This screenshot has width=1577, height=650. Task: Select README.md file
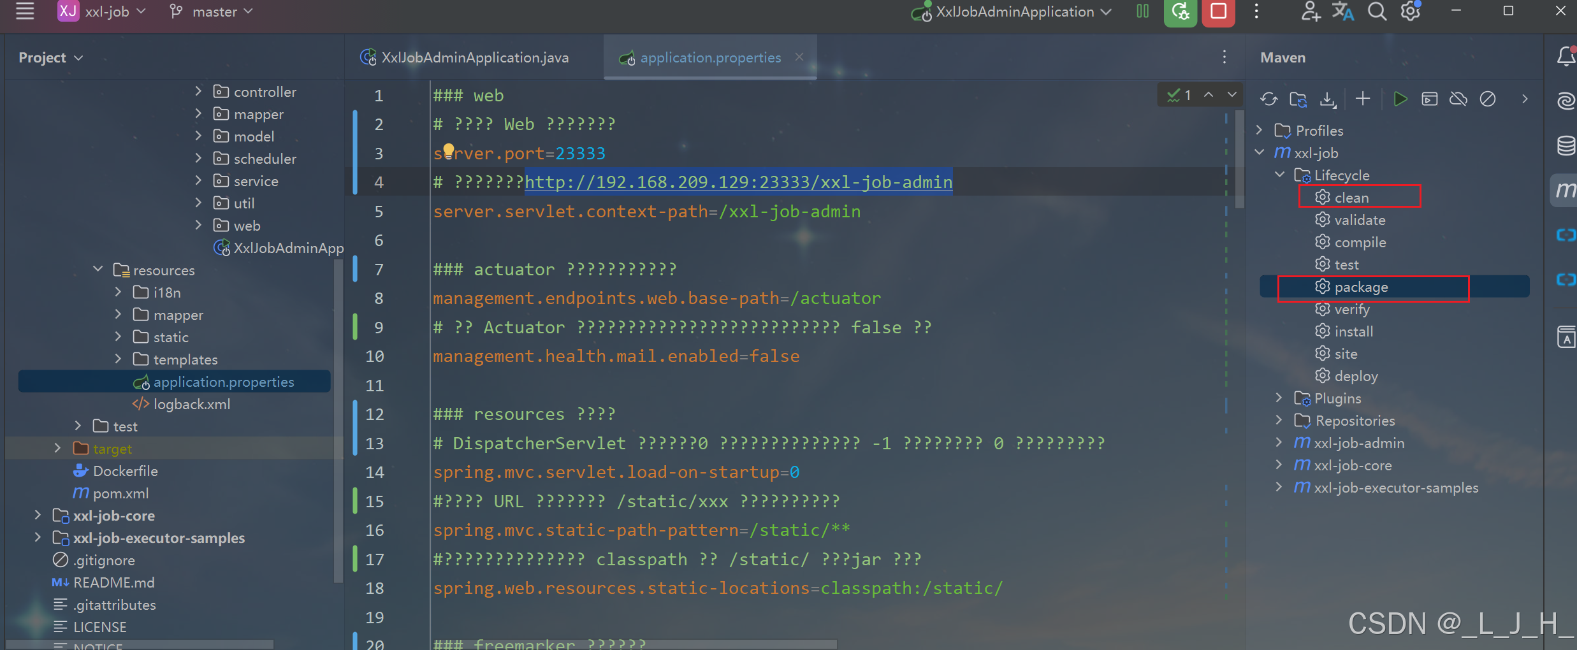click(103, 582)
